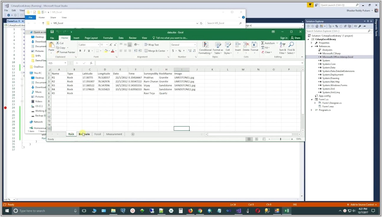Image resolution: width=382 pixels, height=217 pixels.
Task: Toggle Underline formatting in Excel
Action: click(89, 51)
